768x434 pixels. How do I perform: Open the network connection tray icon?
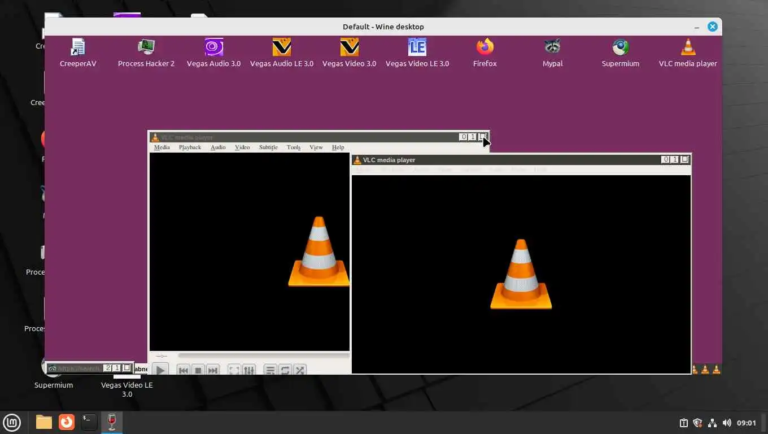712,423
